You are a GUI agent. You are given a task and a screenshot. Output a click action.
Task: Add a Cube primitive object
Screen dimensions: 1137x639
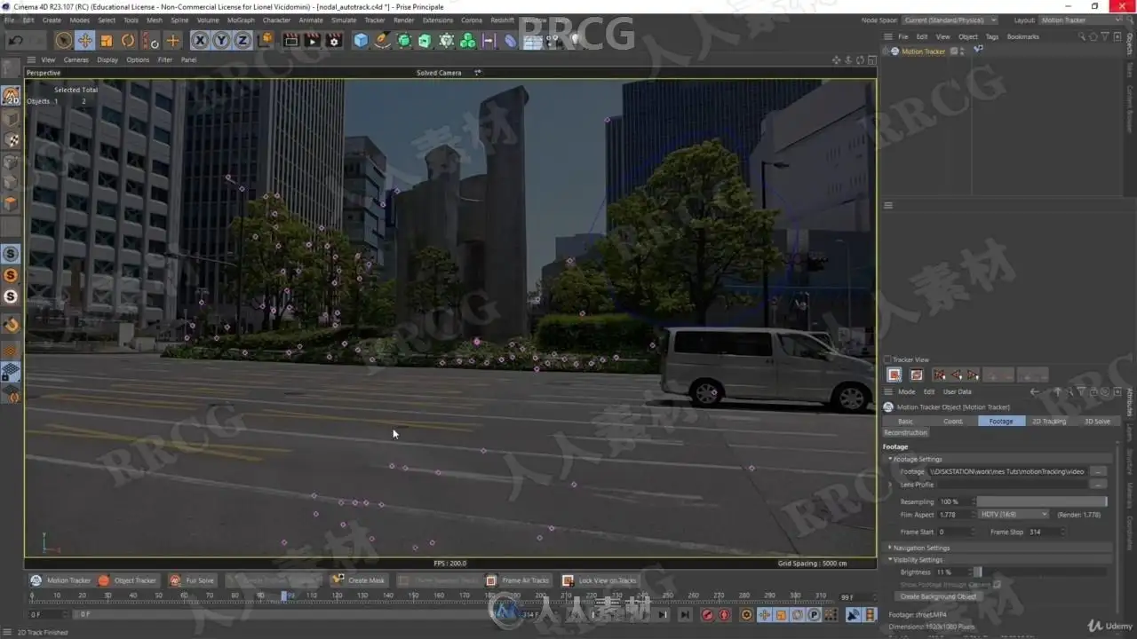361,40
